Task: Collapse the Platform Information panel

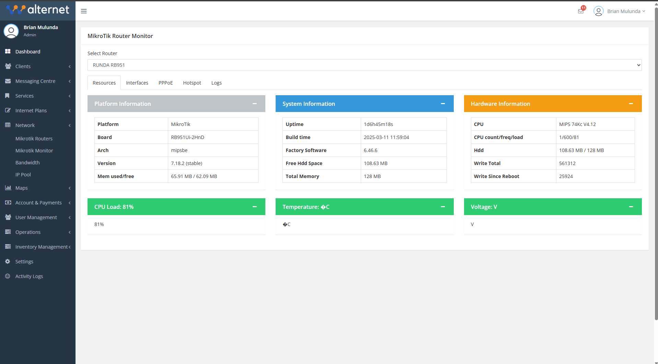Action: pos(254,103)
